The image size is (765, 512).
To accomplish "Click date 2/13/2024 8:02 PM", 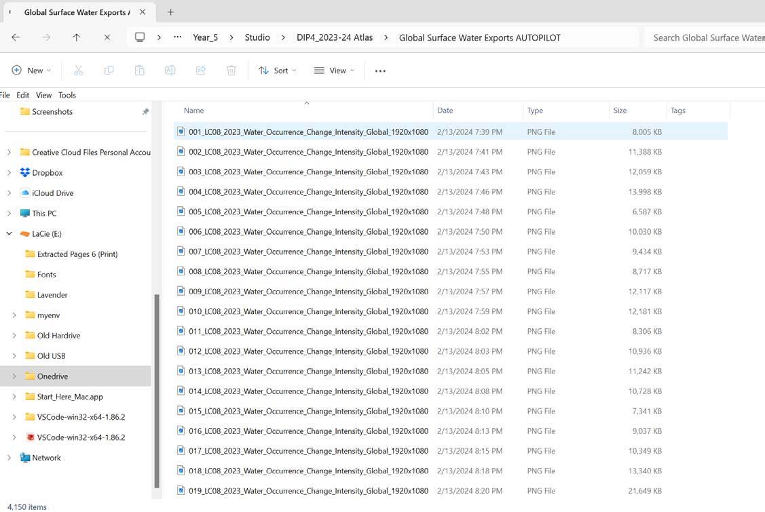I will tap(469, 331).
